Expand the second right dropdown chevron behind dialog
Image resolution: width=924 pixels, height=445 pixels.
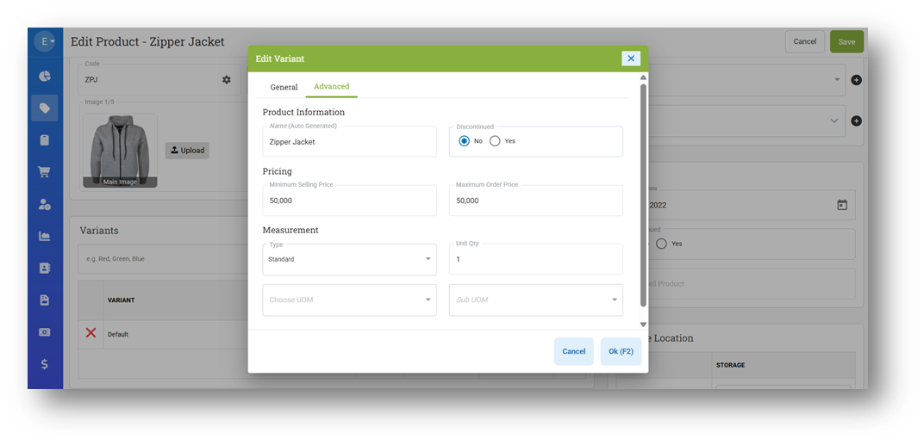click(x=834, y=121)
